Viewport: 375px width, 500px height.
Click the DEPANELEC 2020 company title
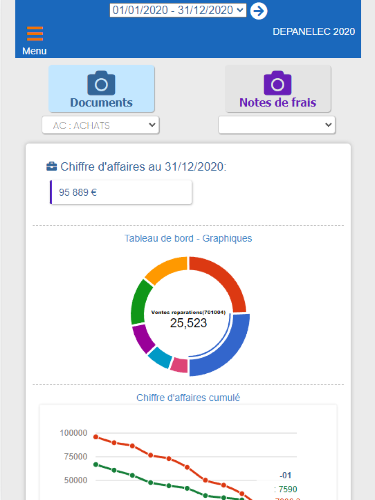click(313, 31)
